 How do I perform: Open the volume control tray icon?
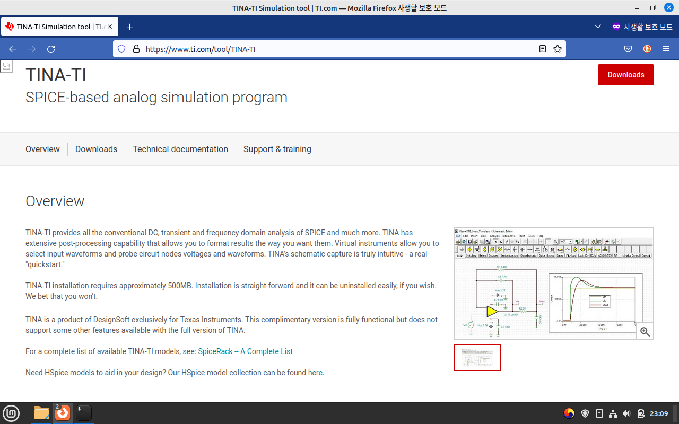coord(626,413)
